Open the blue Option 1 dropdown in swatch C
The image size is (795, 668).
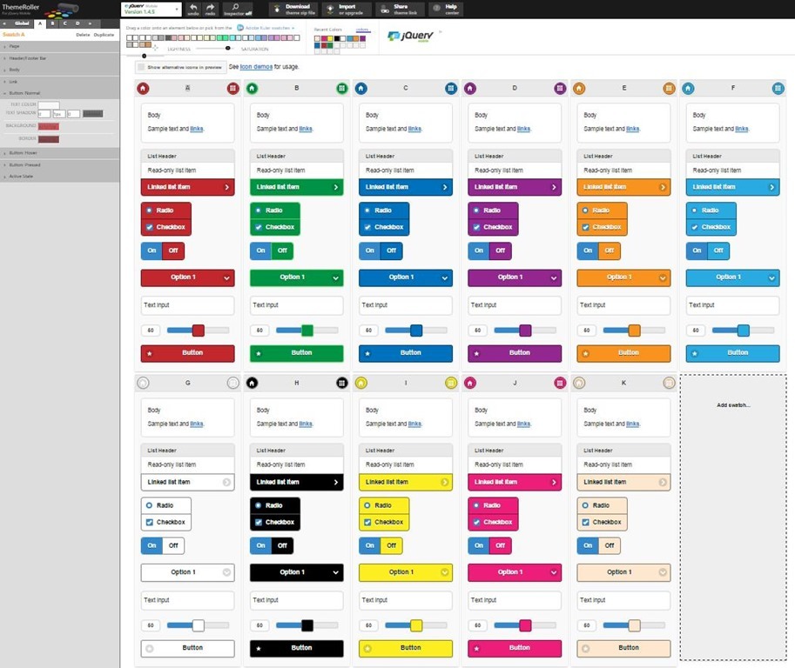pyautogui.click(x=405, y=277)
